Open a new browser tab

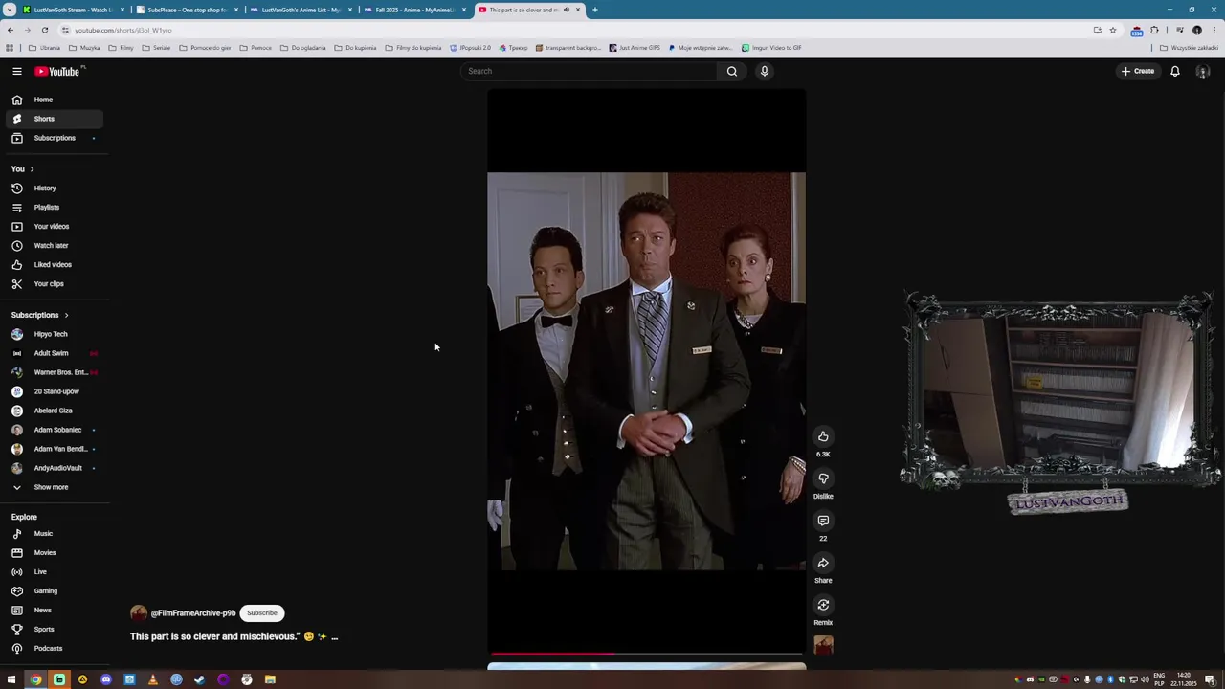595,10
